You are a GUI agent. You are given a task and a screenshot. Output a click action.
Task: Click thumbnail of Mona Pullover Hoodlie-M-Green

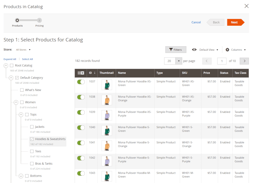pyautogui.click(x=107, y=176)
